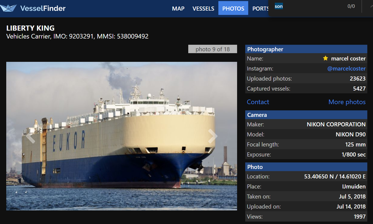Click the 'photo 9 of 18' counter

click(x=213, y=49)
